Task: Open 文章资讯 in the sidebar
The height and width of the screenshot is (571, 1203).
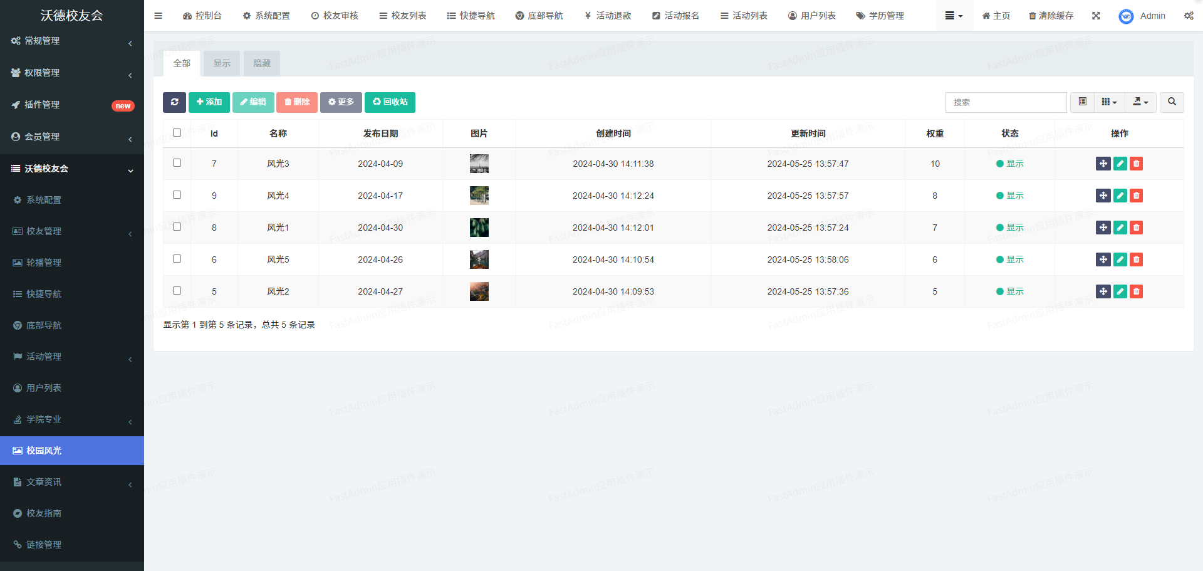Action: pos(72,482)
